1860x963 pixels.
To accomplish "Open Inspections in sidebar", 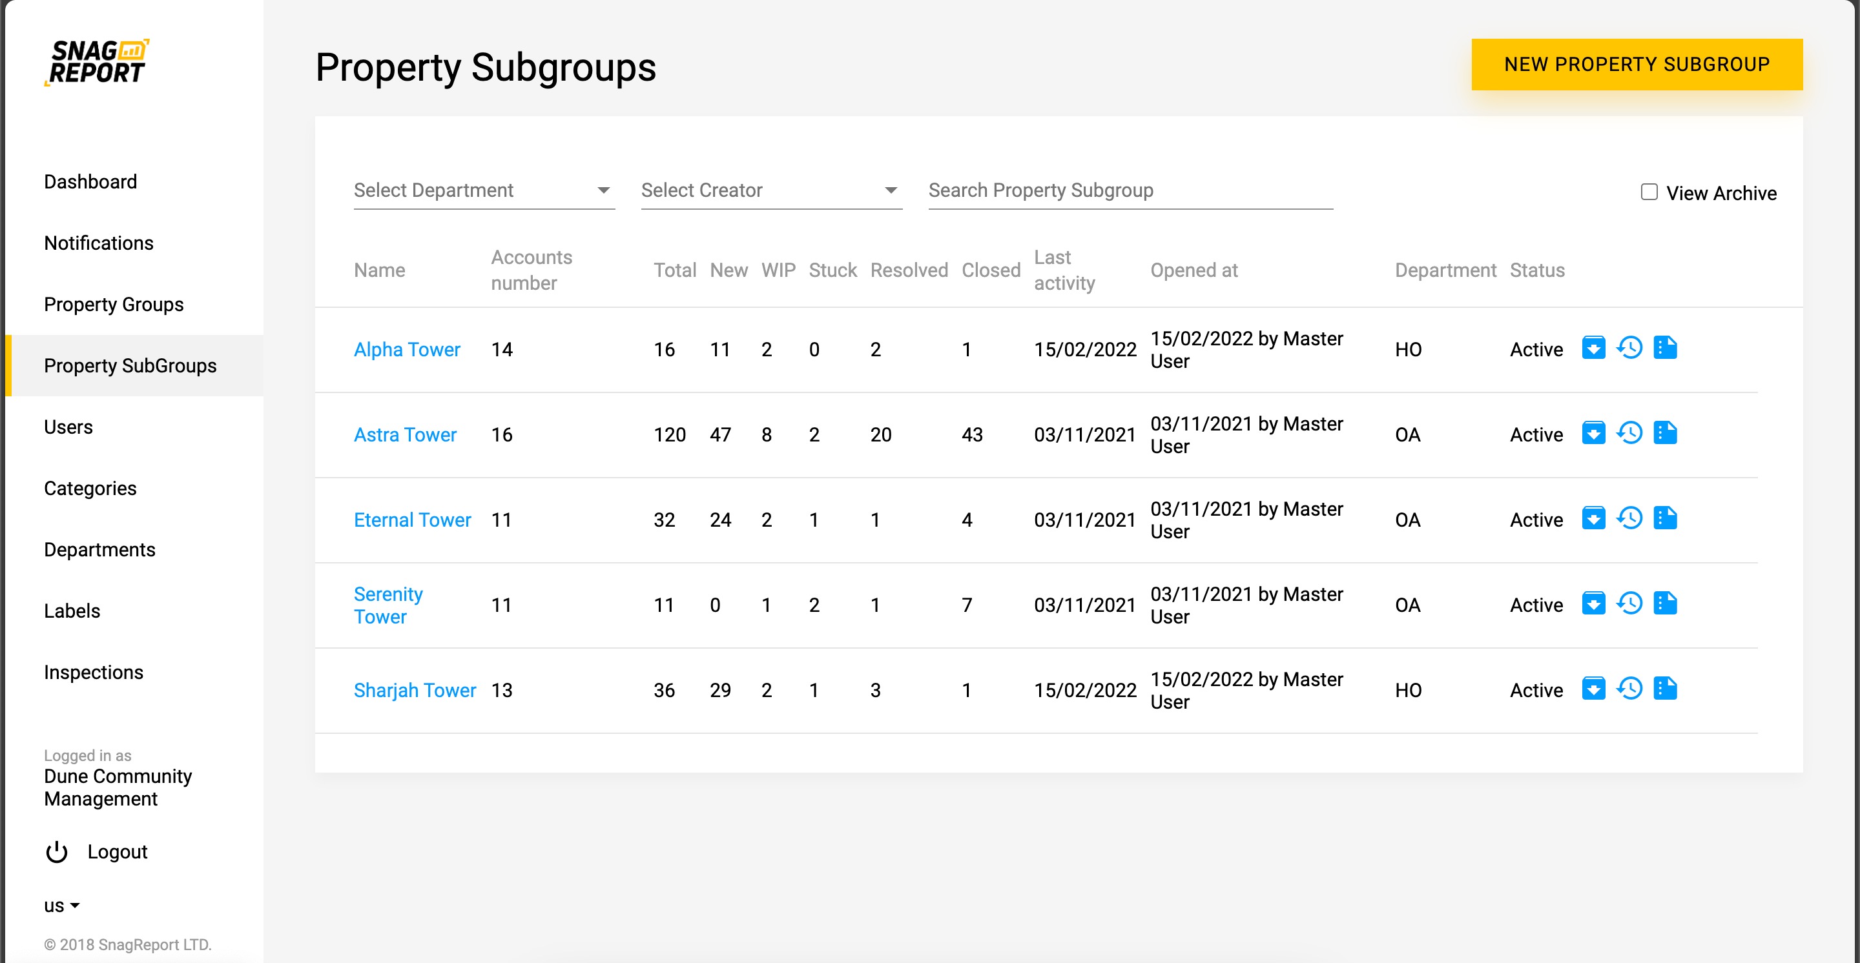I will pyautogui.click(x=93, y=673).
